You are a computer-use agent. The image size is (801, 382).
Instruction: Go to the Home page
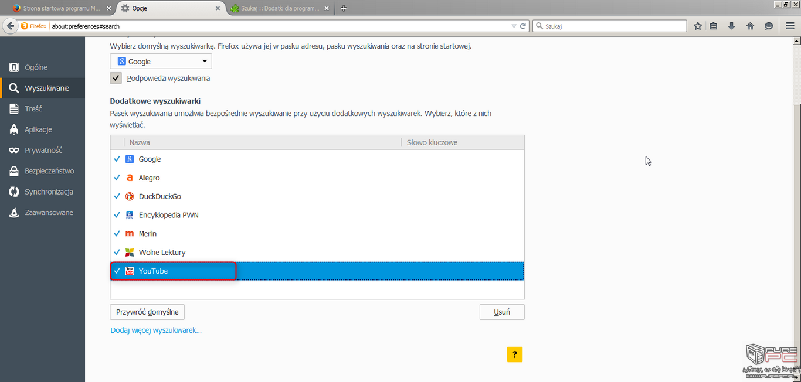coord(750,26)
